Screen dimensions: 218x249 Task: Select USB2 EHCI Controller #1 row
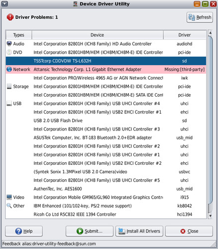[x=106, y=112]
